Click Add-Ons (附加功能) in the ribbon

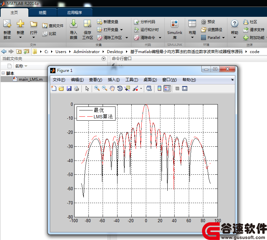tap(254, 38)
